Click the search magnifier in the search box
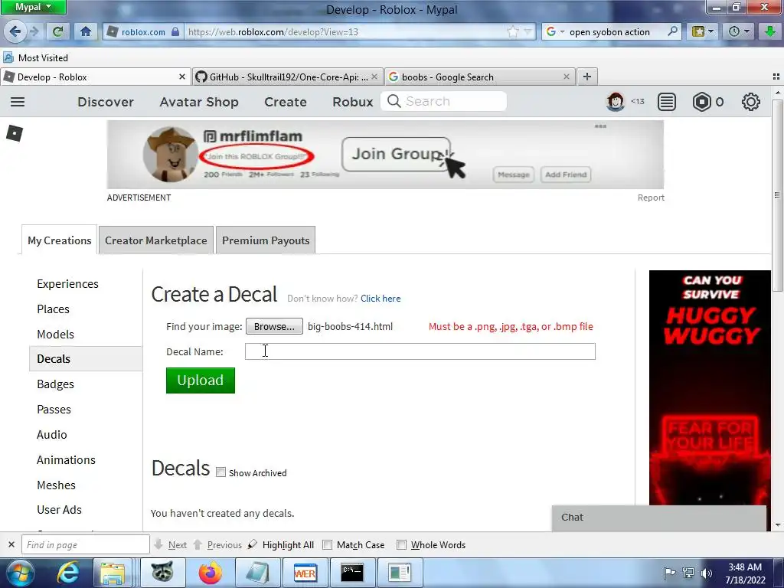784x588 pixels. [672, 31]
